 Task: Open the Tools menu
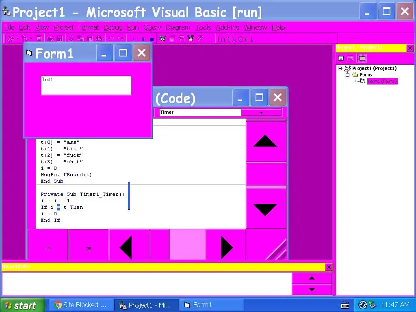[x=203, y=28]
